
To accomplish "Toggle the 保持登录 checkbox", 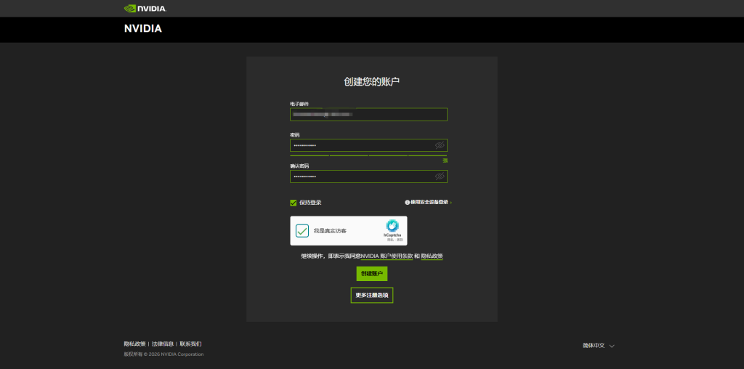I will click(294, 203).
